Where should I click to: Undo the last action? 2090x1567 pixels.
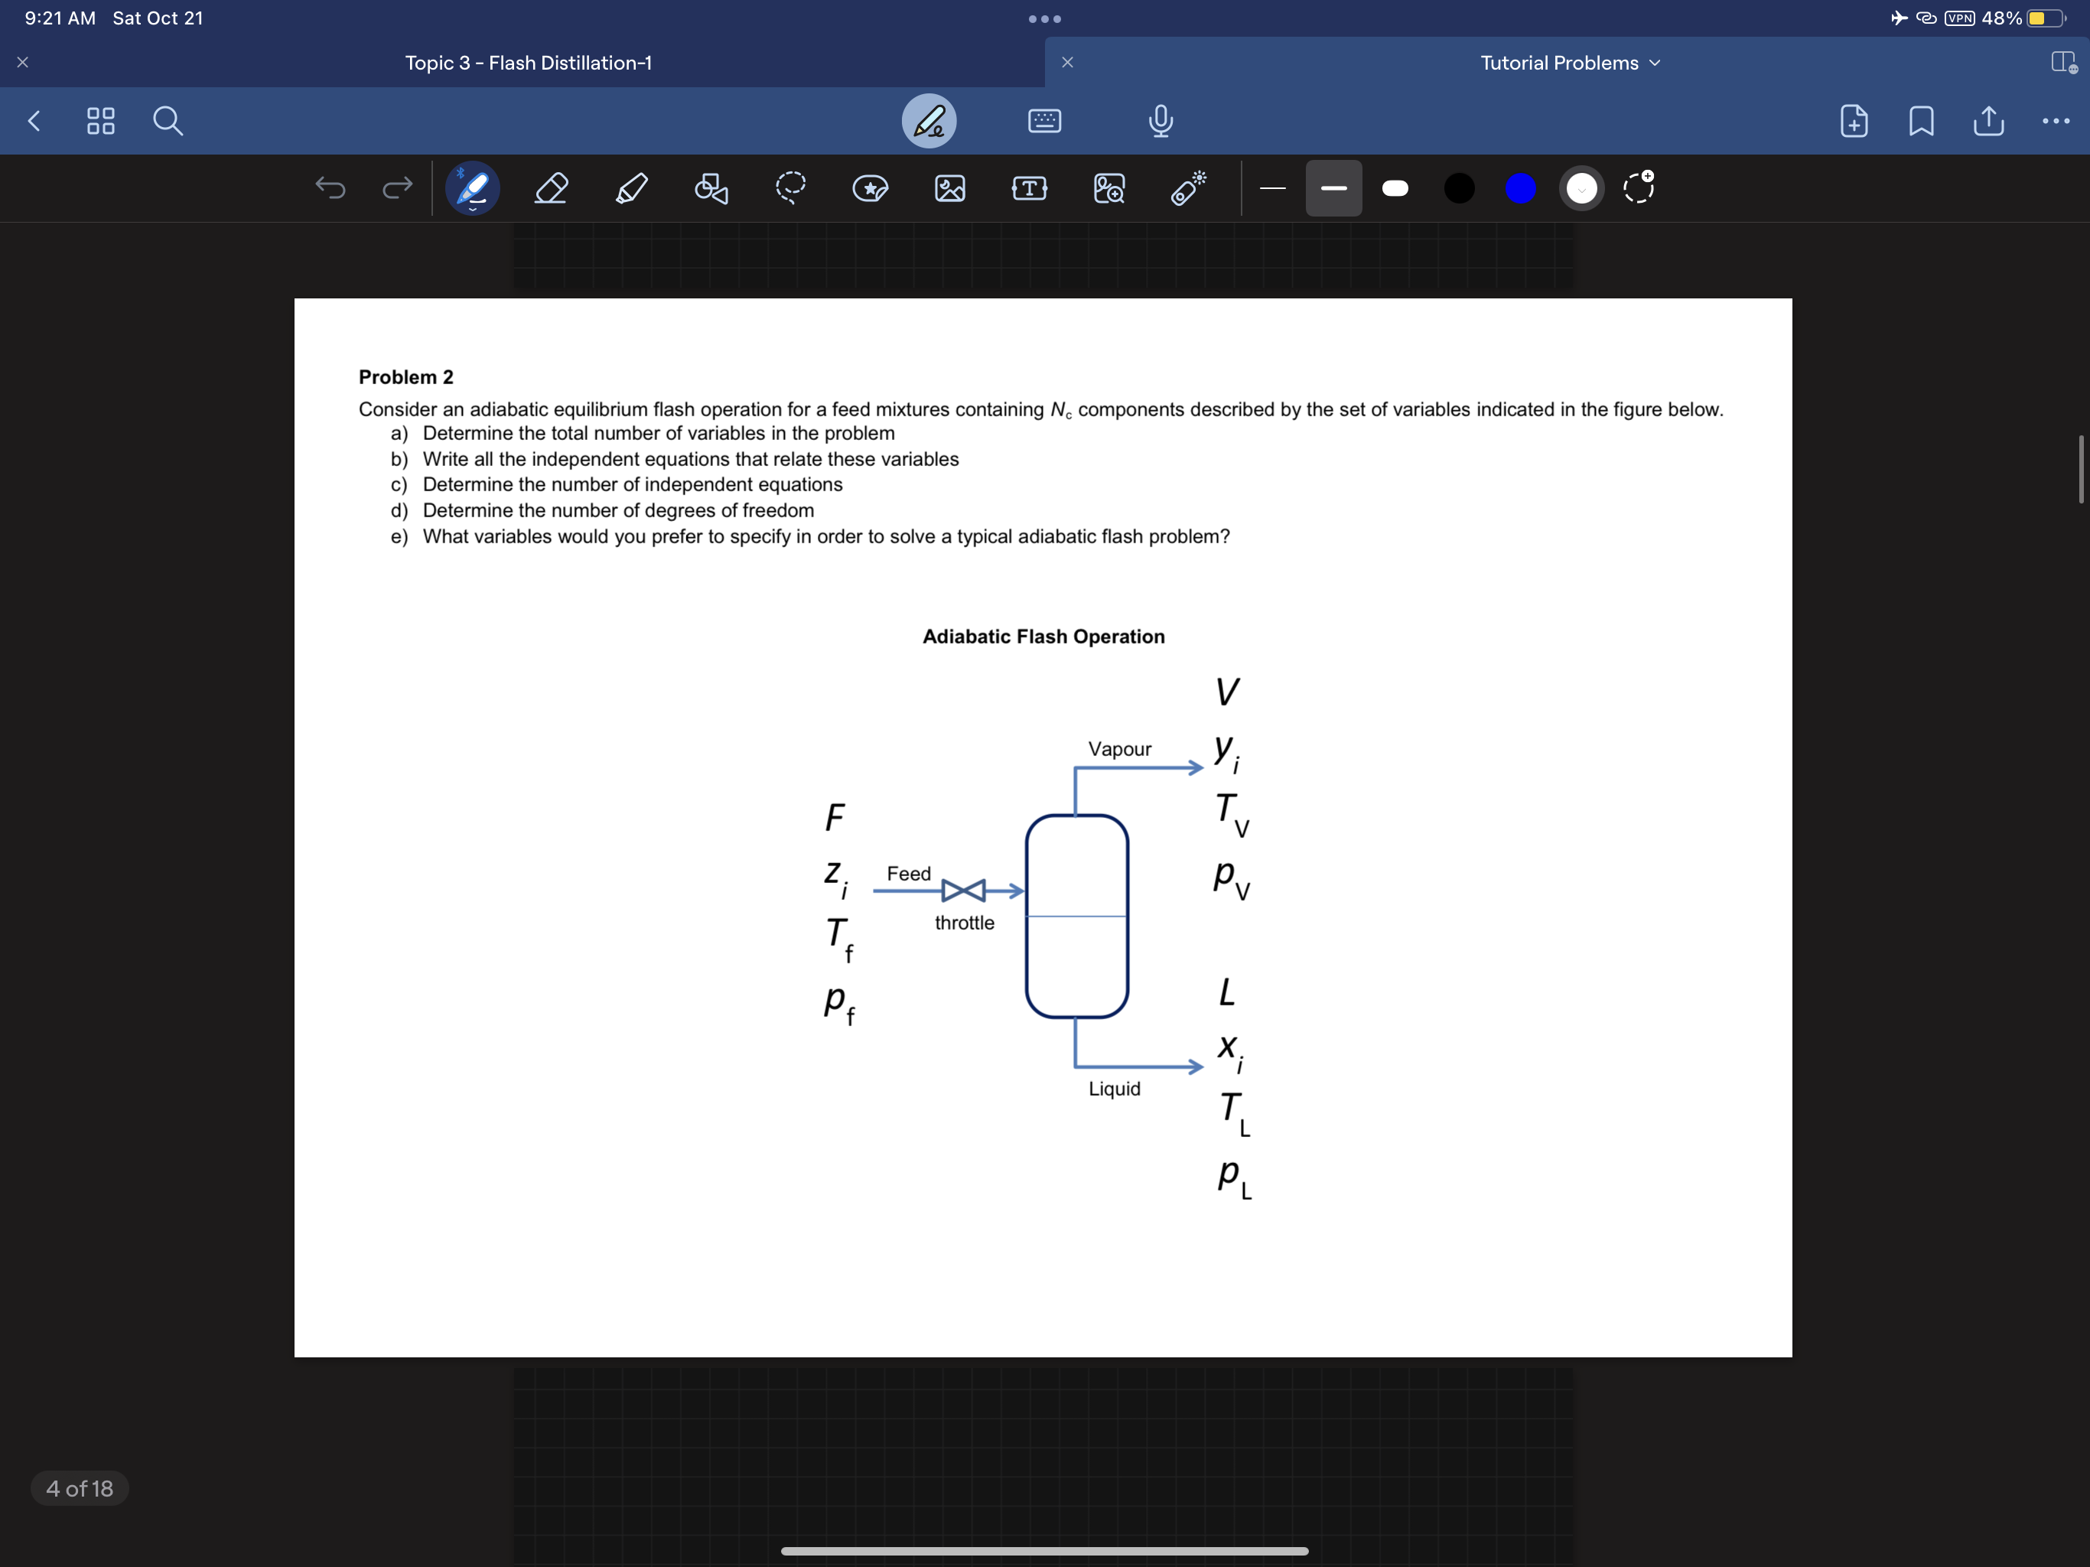(x=330, y=188)
